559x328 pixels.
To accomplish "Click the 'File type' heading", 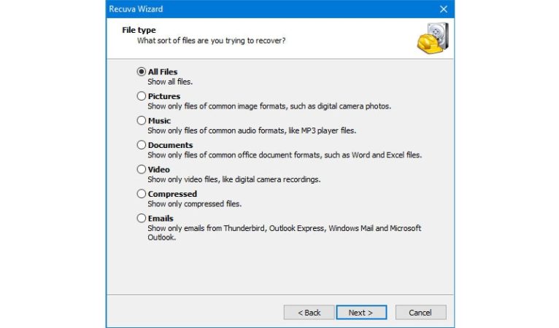I will pos(139,30).
